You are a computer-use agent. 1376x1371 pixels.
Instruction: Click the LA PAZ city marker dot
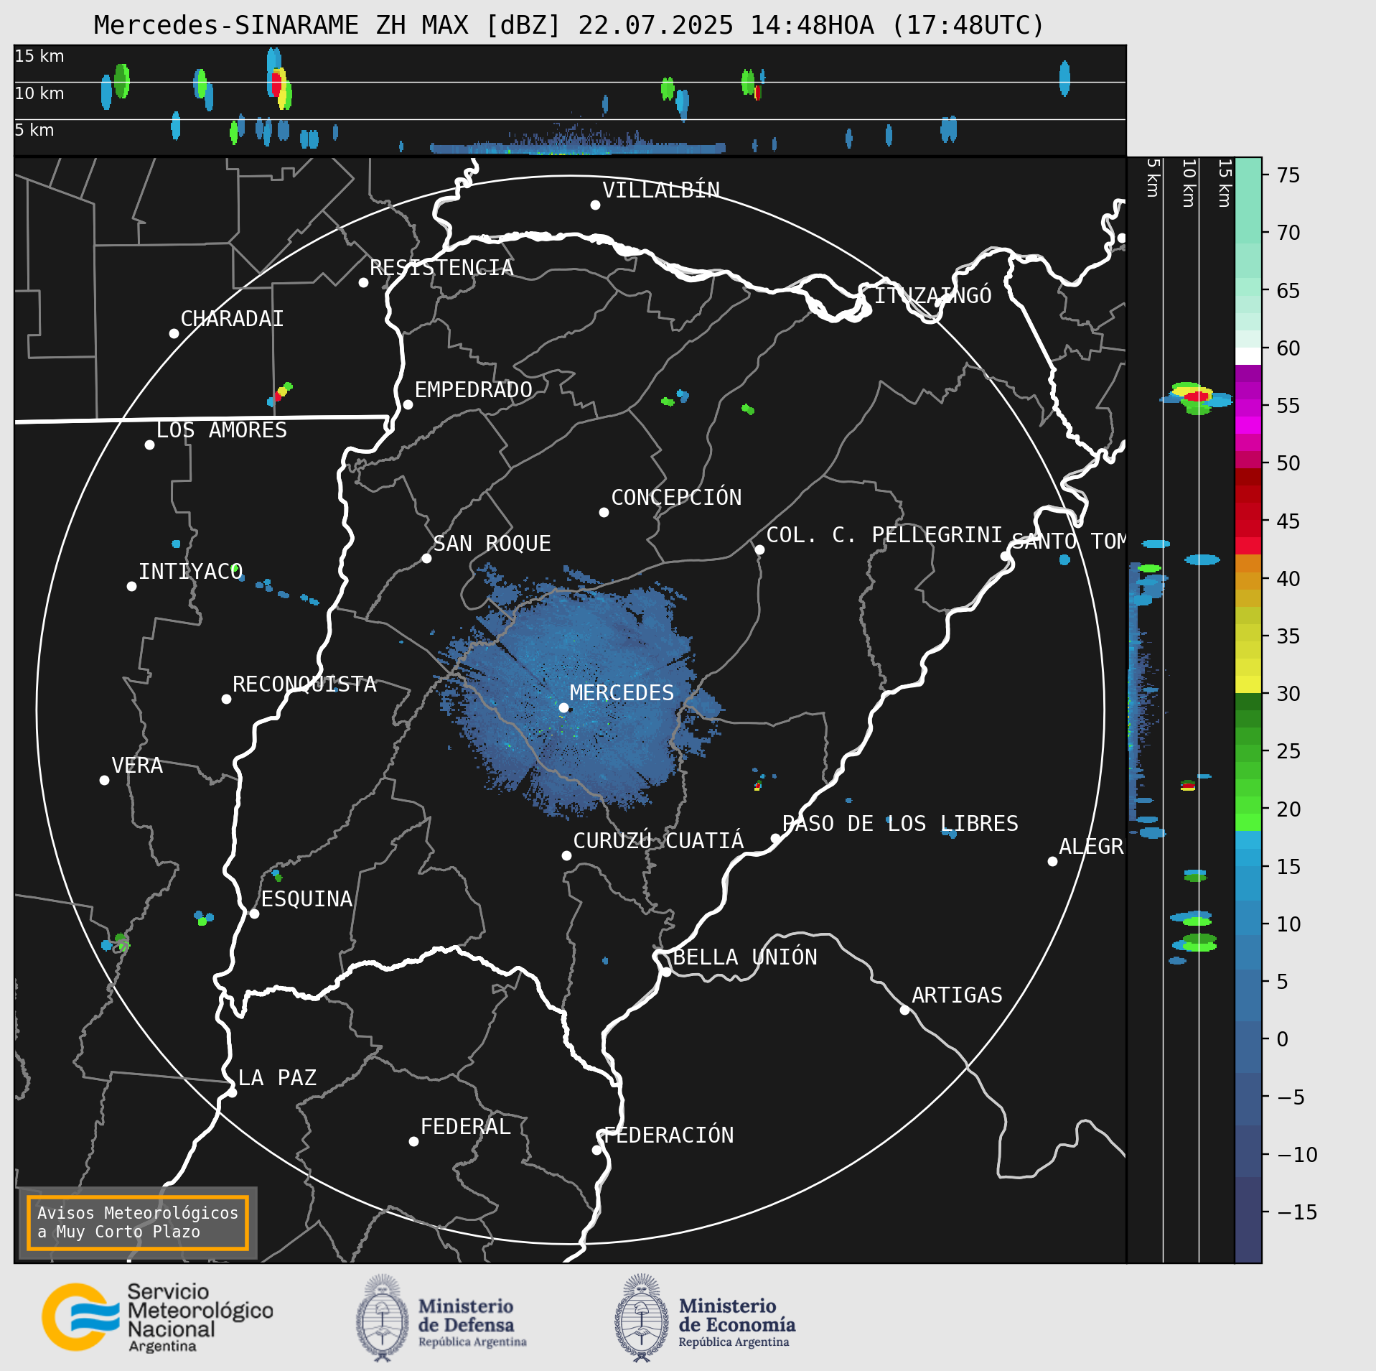[232, 1092]
